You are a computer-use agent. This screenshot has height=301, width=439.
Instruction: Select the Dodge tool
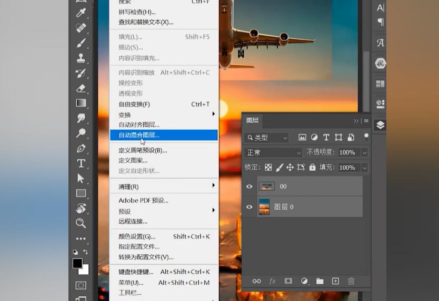pyautogui.click(x=81, y=133)
